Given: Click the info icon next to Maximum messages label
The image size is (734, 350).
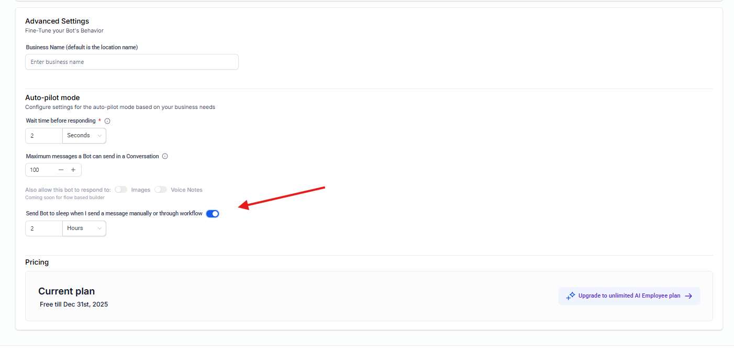Looking at the screenshot, I should click(165, 156).
